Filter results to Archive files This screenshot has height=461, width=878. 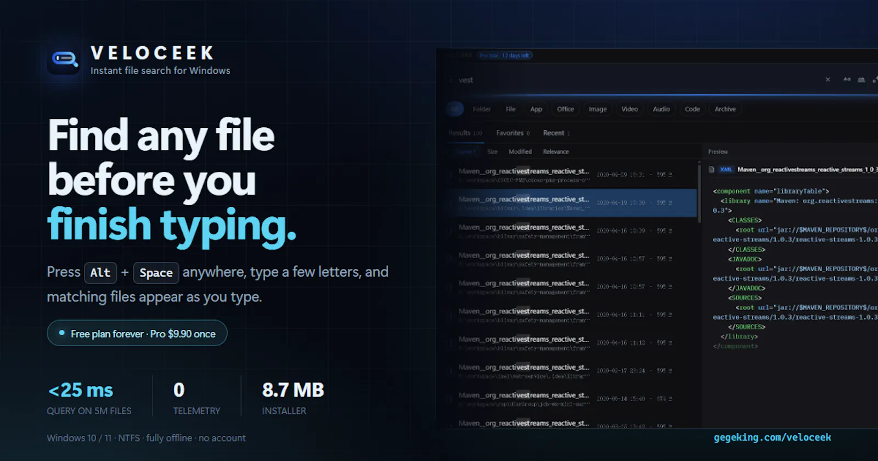coord(725,109)
